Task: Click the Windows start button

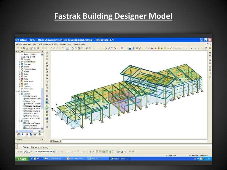Action: (x=22, y=159)
